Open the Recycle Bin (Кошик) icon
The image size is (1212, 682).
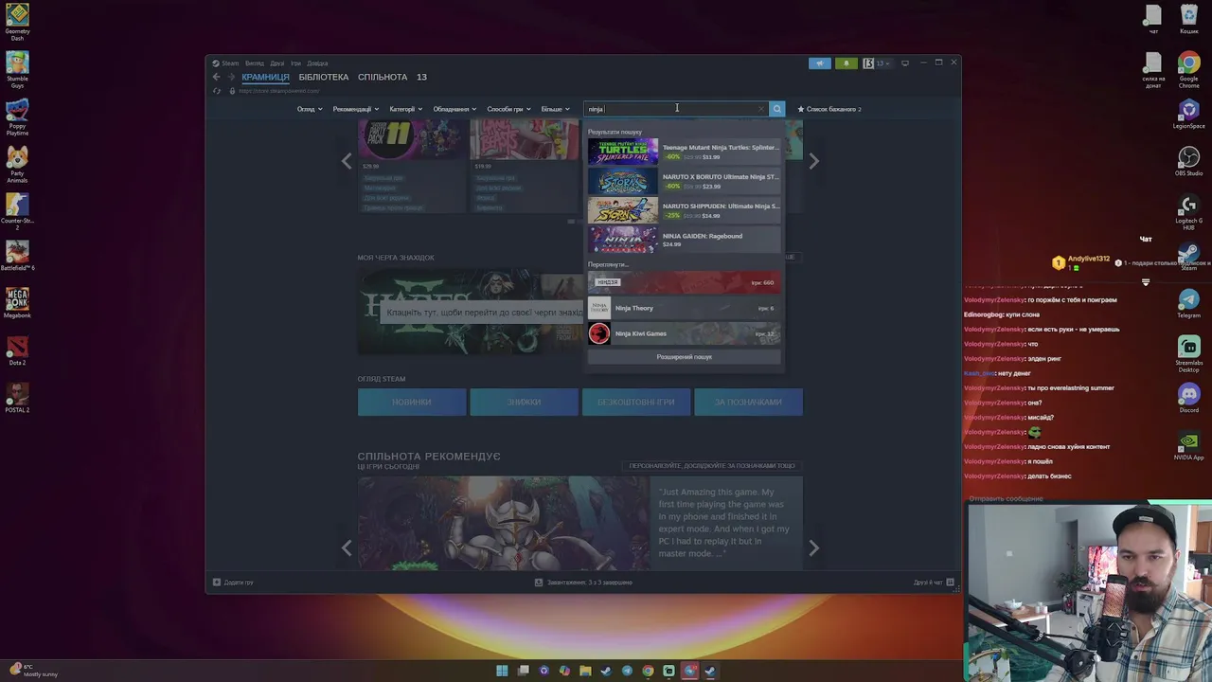coord(1188,19)
